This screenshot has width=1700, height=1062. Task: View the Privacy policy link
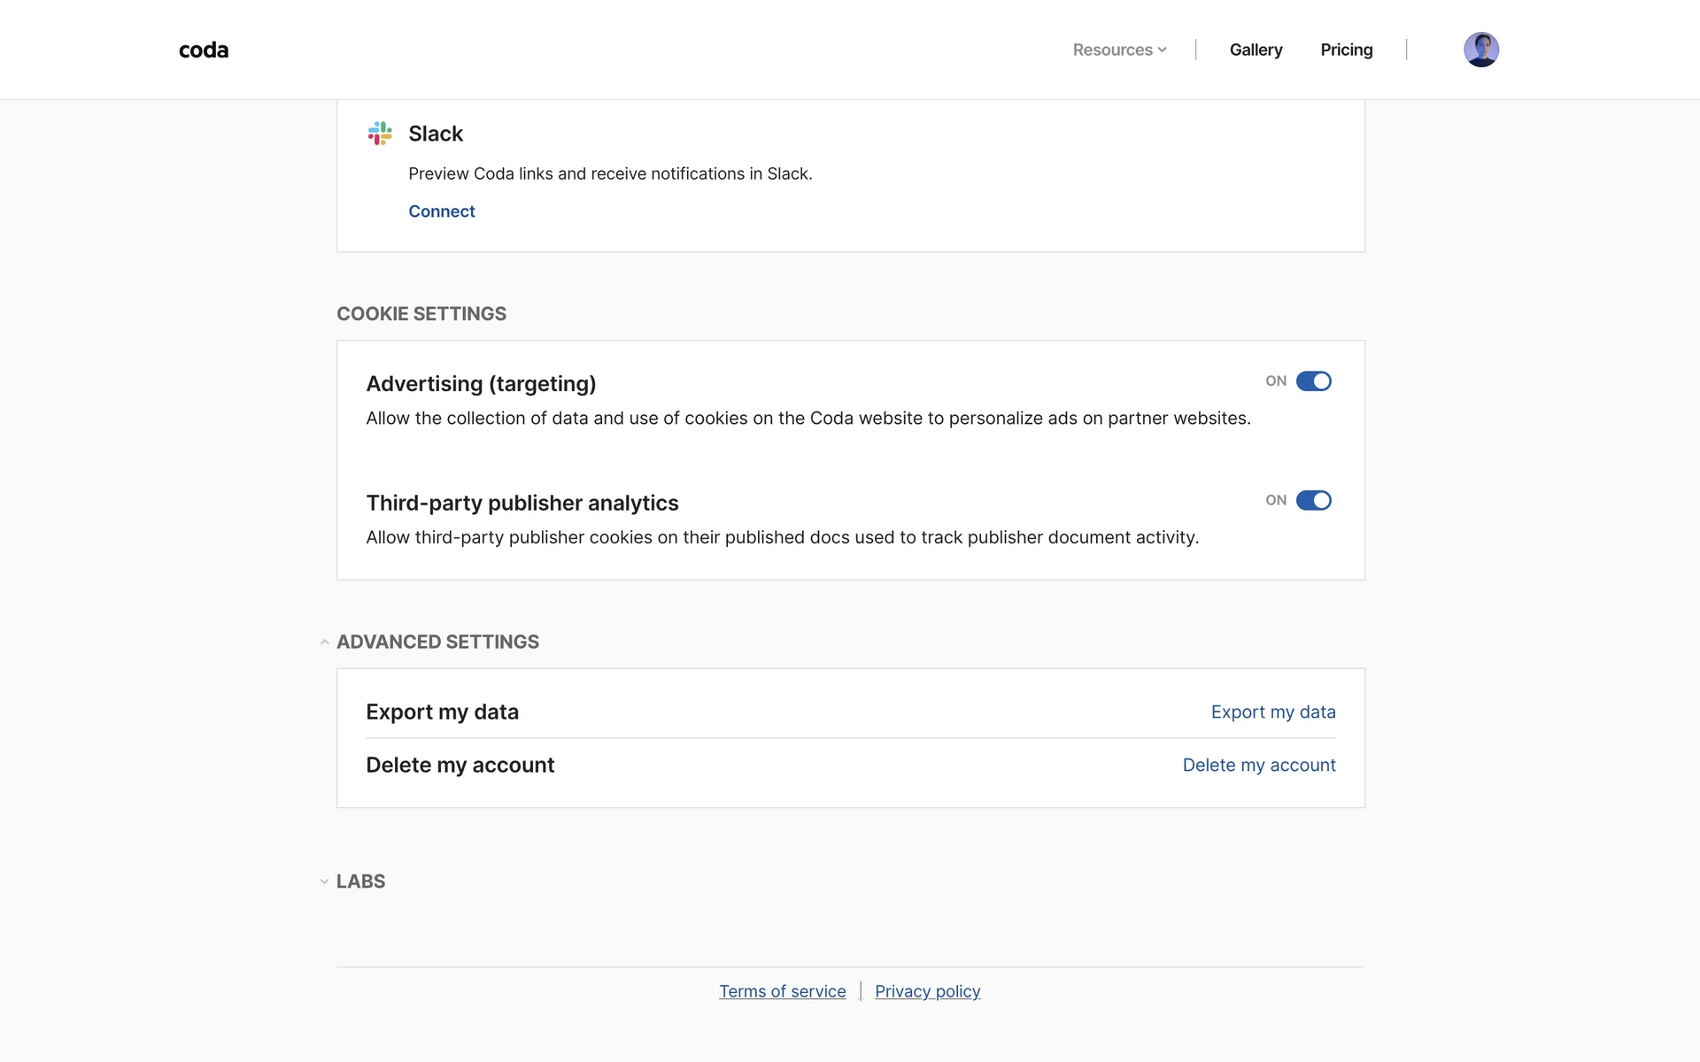927,992
